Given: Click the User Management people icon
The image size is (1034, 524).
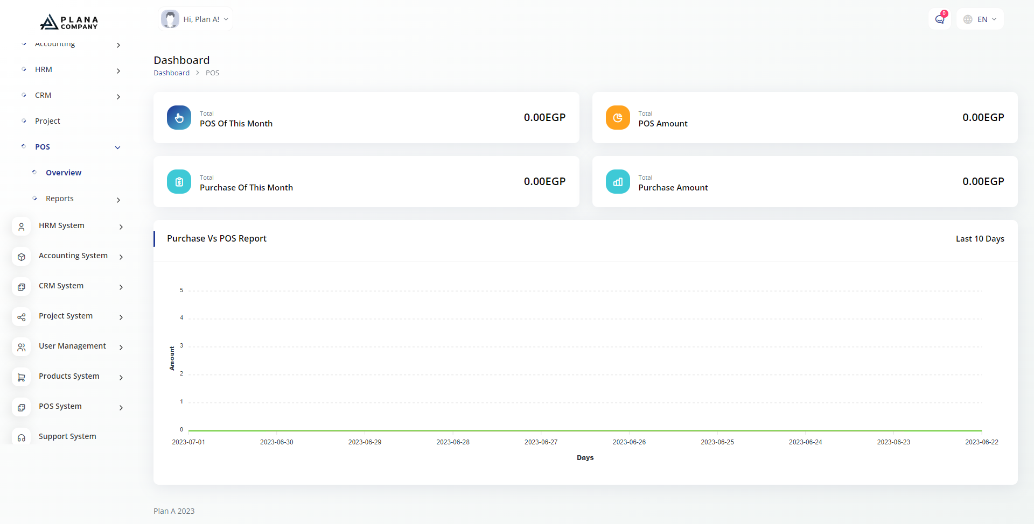Looking at the screenshot, I should click(x=22, y=347).
